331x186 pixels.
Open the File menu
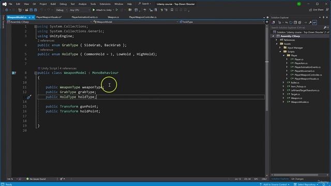point(10,4)
